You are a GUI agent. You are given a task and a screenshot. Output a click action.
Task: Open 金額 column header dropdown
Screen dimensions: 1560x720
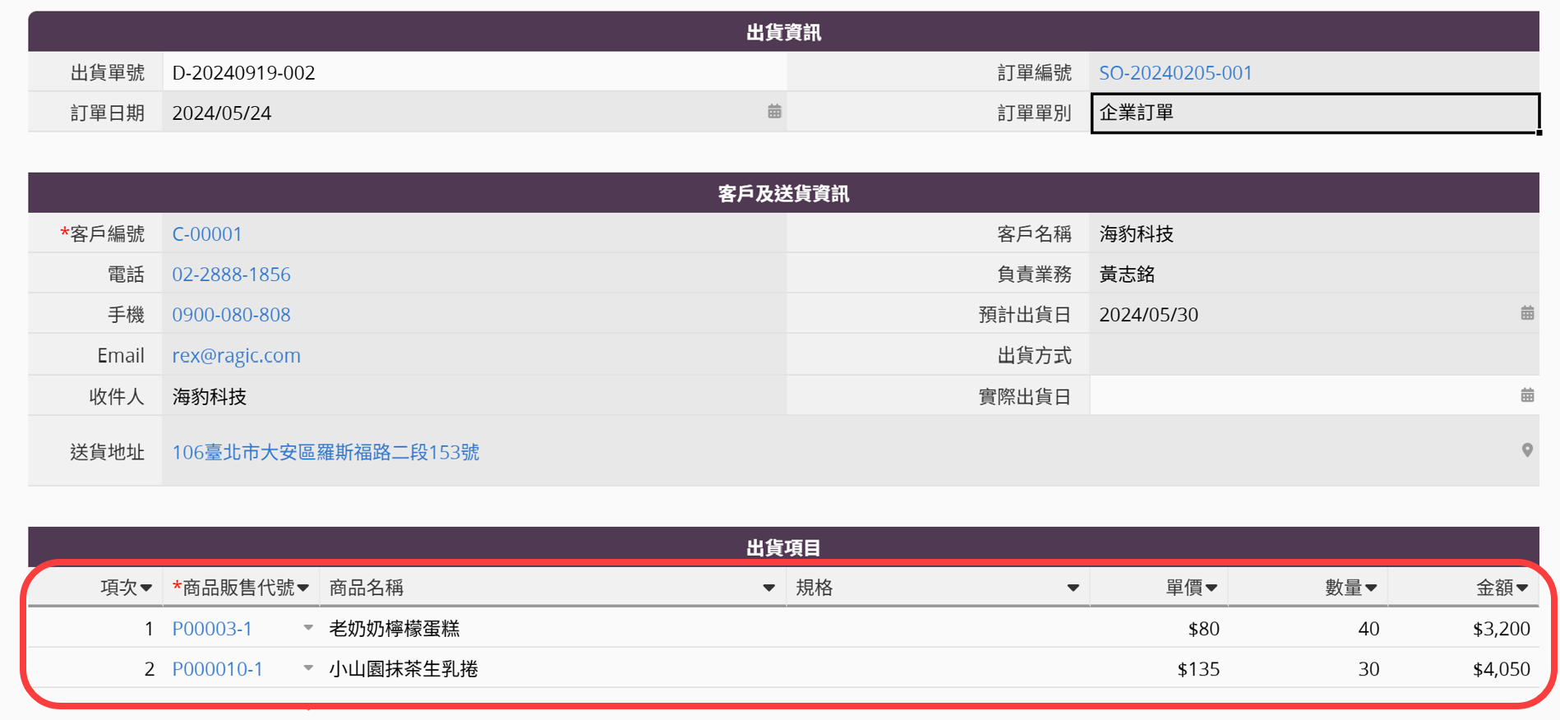1522,588
